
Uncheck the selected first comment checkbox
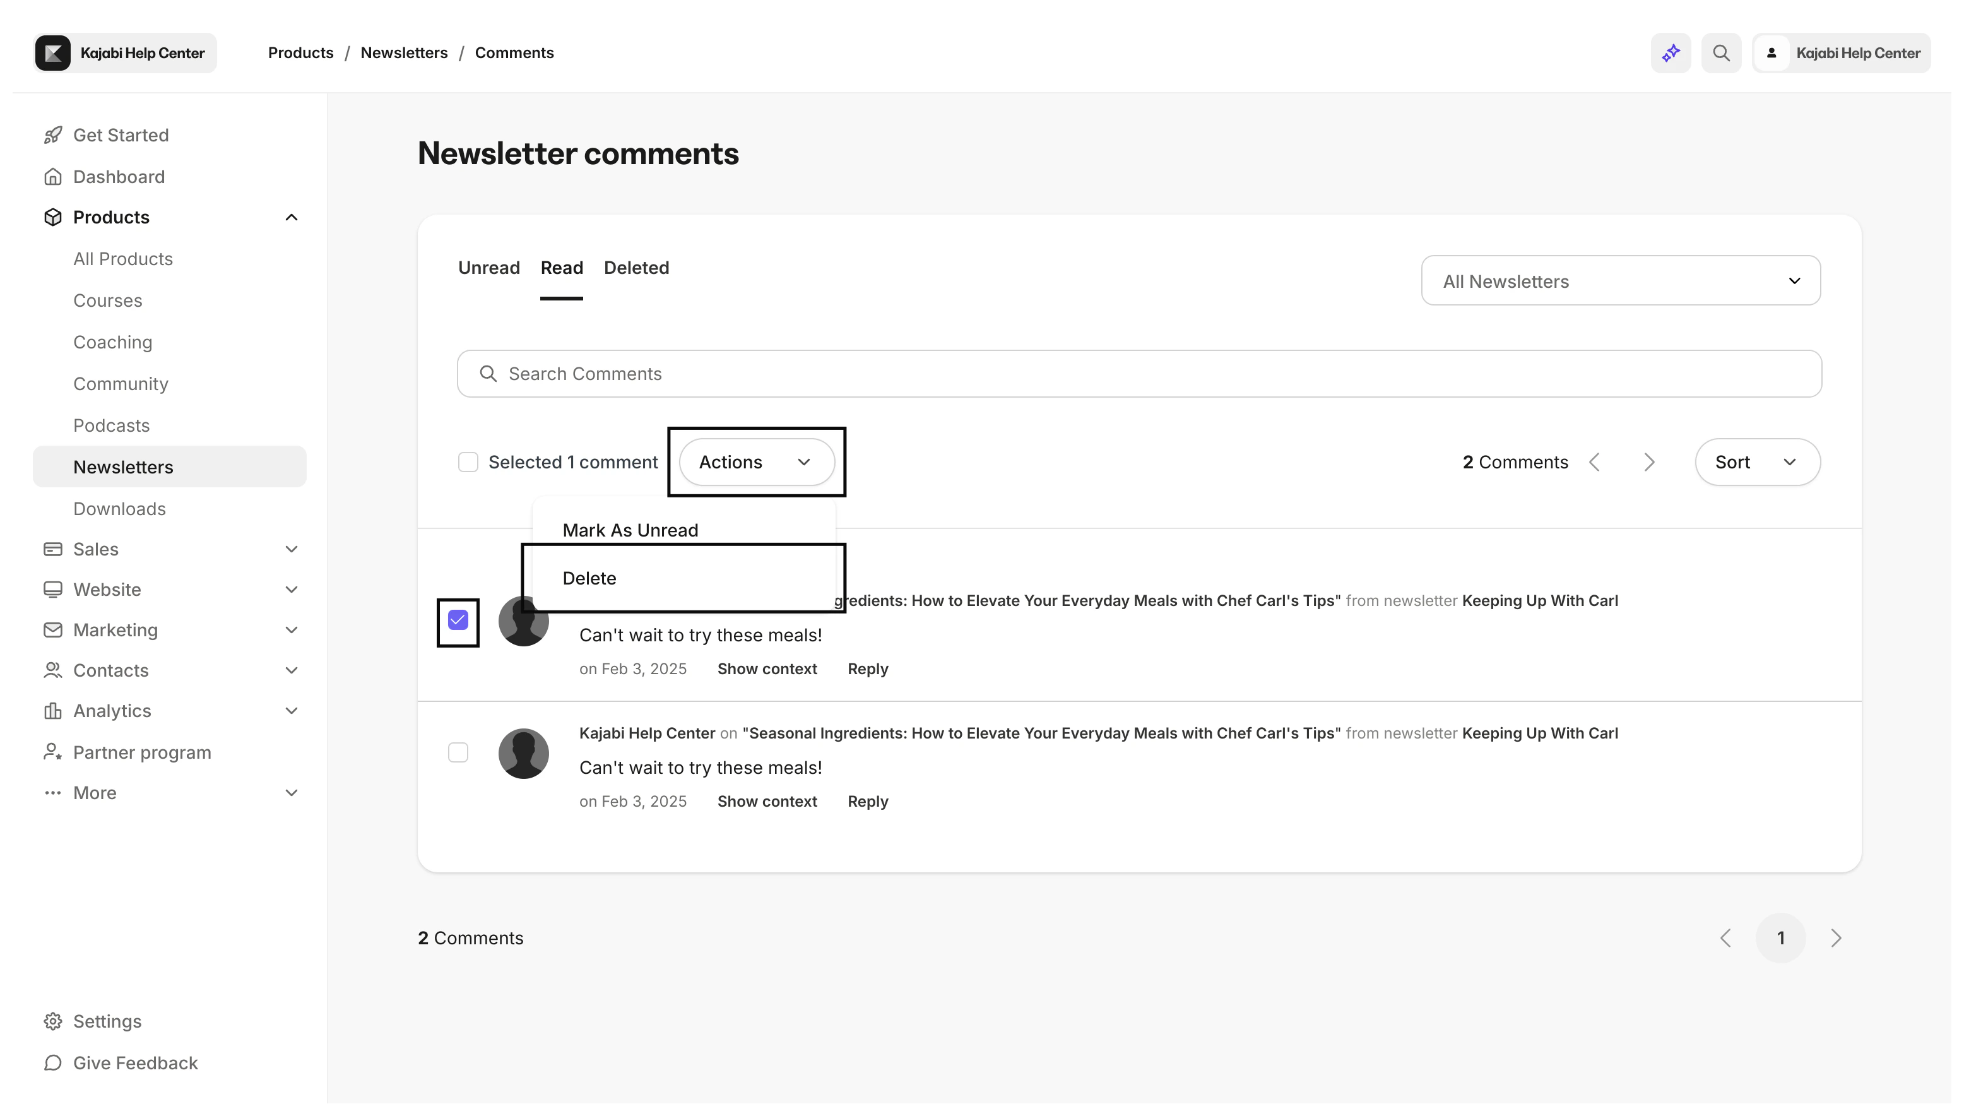click(x=458, y=620)
